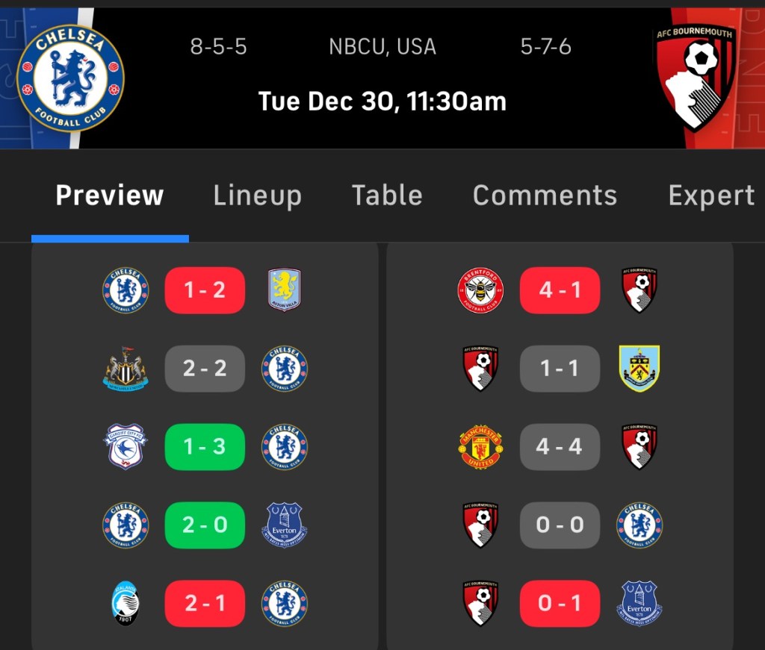Open the Aston Villa team crest
Screen dimensions: 765x650
pos(284,290)
